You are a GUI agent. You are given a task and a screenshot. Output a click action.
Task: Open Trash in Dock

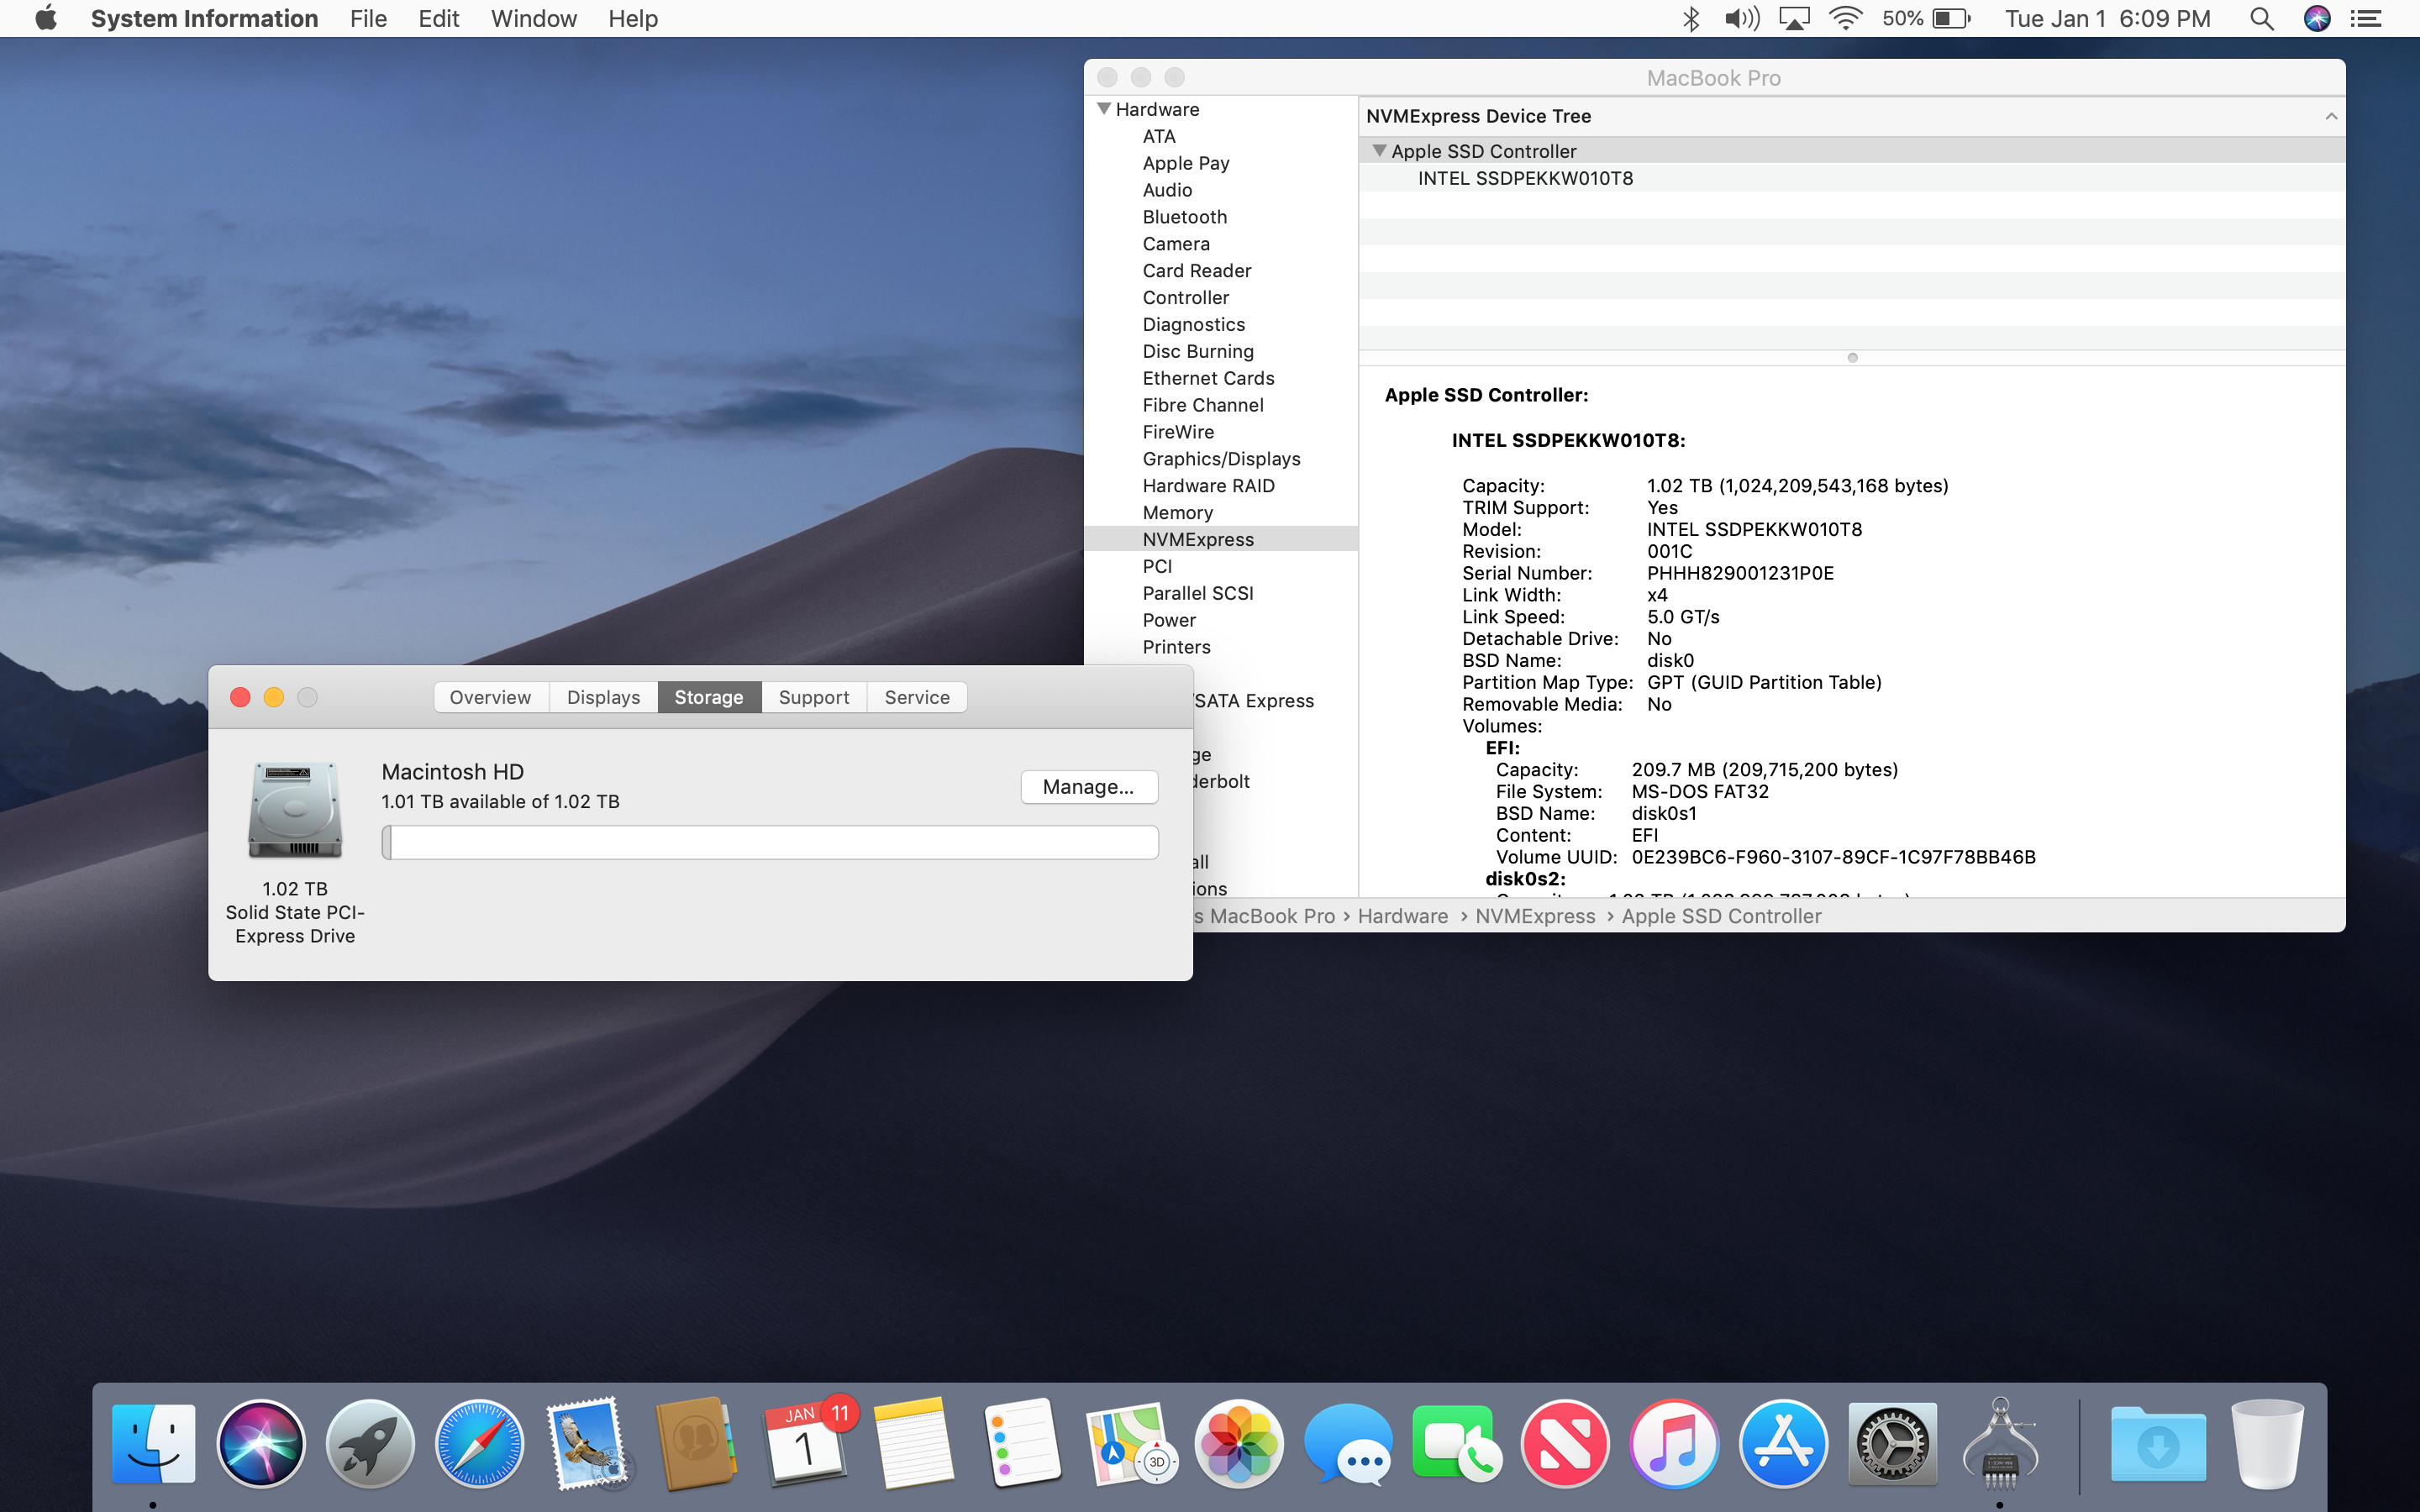coord(2267,1443)
